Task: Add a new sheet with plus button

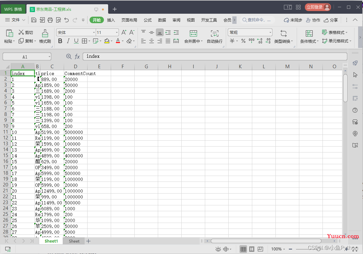Action: (89, 241)
